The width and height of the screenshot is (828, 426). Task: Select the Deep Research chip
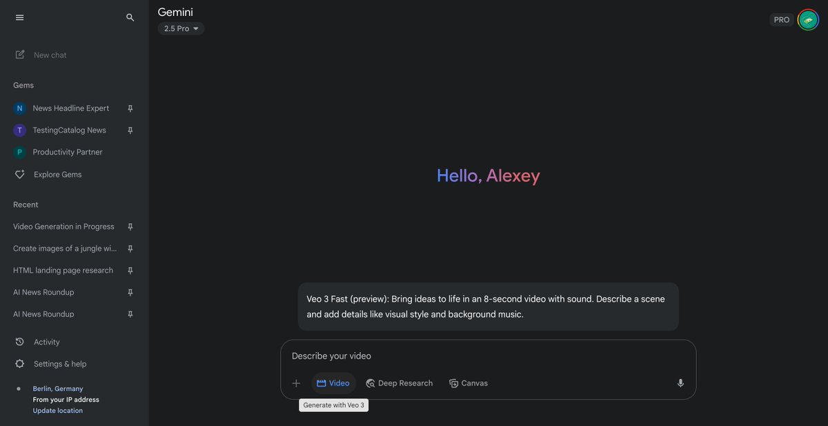[x=399, y=383]
